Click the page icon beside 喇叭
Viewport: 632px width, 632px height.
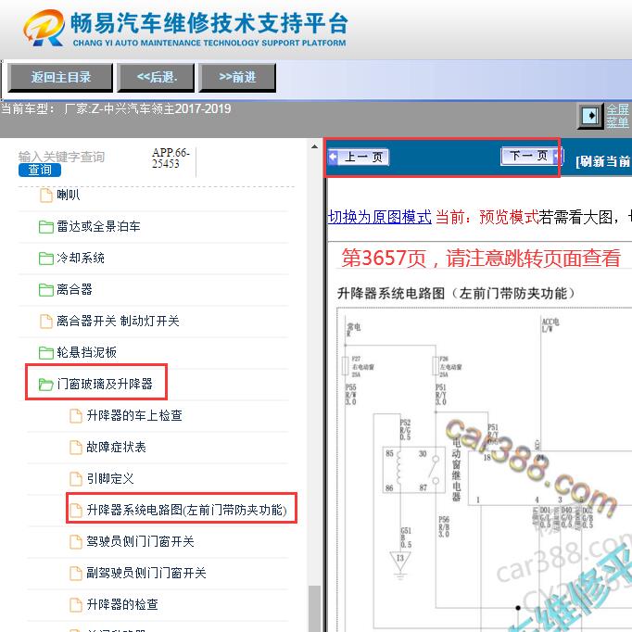(x=46, y=196)
